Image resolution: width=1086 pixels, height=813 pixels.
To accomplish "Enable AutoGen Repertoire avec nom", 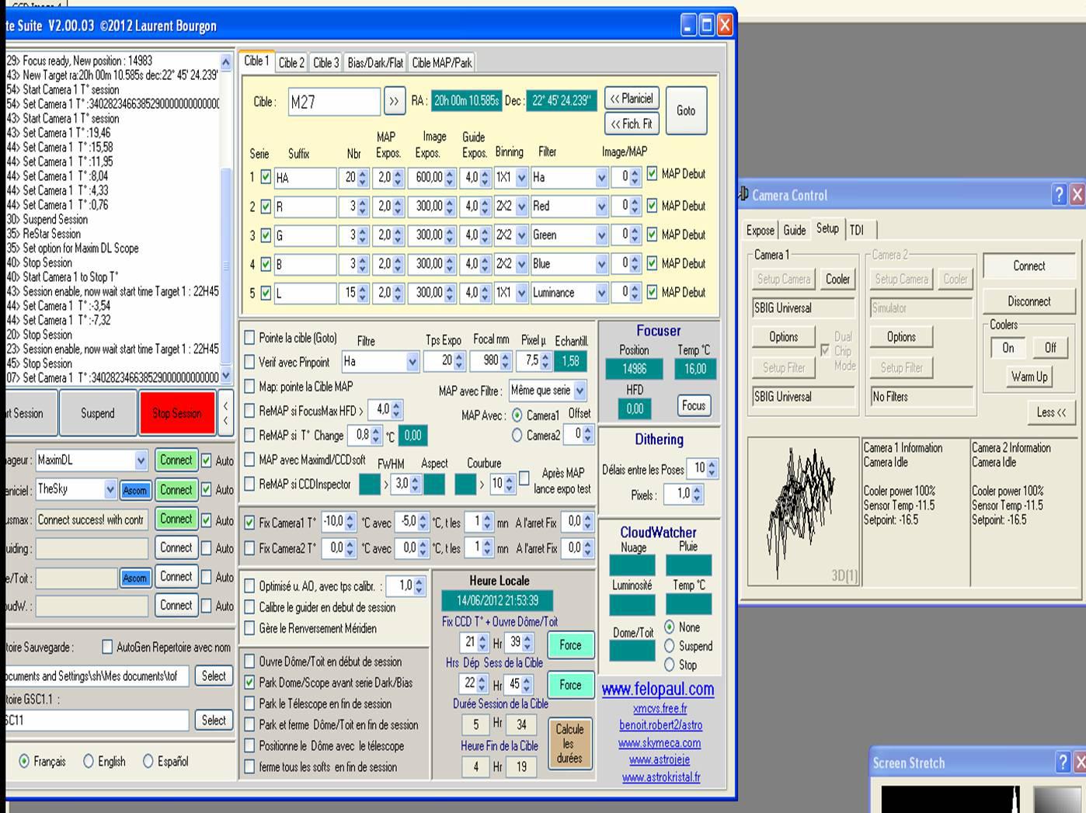I will [x=107, y=647].
